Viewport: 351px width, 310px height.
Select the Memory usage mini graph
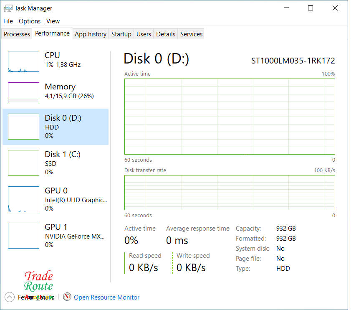[23, 92]
